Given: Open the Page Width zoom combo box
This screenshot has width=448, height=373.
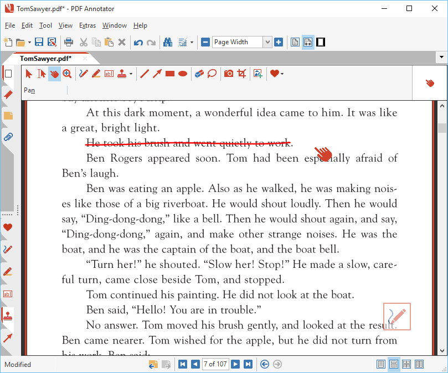Looking at the screenshot, I should 242,42.
